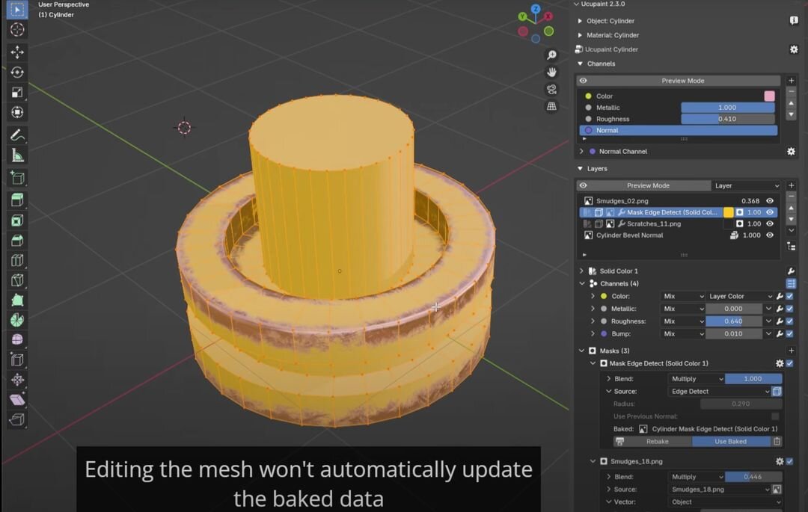Click the viewport zoom magnifier icon
808x512 pixels.
point(551,55)
